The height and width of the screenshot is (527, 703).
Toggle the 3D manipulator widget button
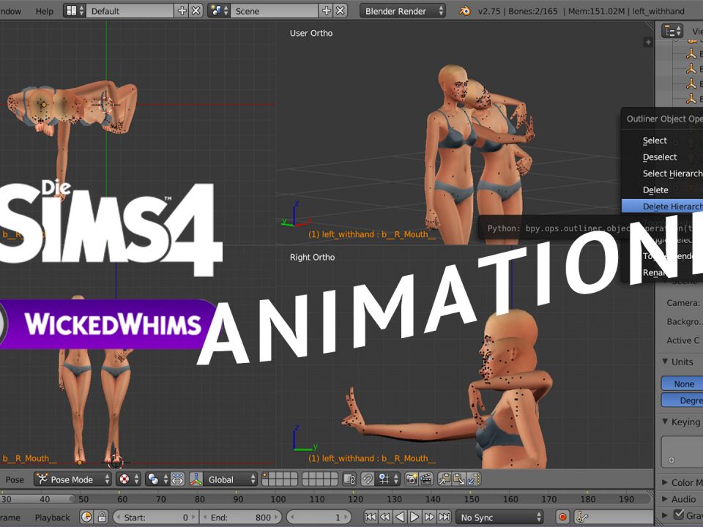click(176, 479)
